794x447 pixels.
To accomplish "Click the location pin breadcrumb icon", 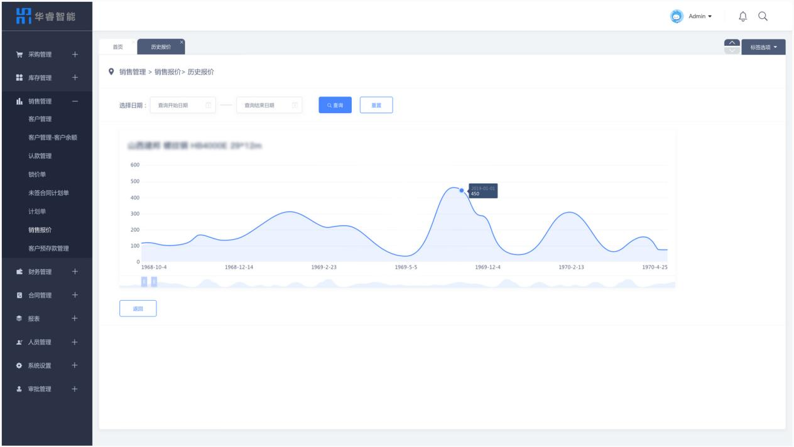I will [111, 72].
